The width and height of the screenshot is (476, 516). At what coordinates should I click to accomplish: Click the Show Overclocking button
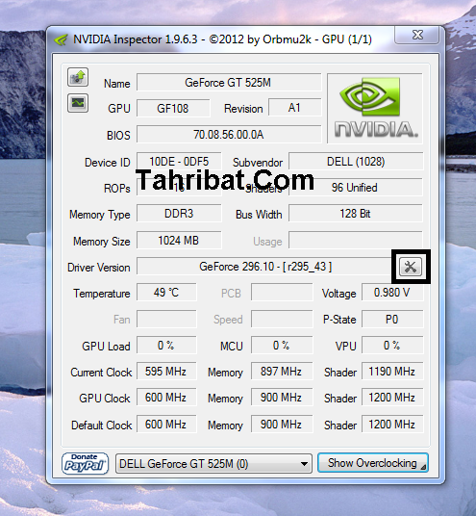373,463
